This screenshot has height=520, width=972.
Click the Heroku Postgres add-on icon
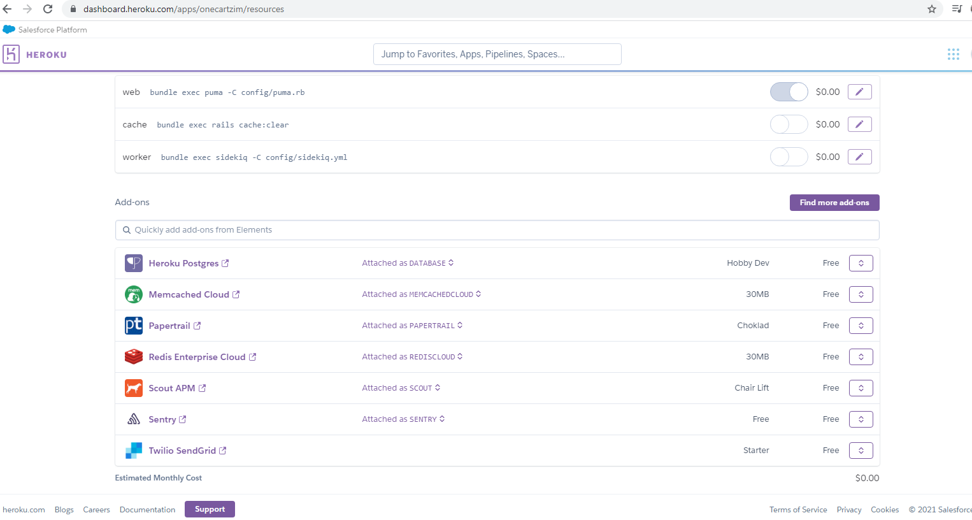[x=133, y=263]
